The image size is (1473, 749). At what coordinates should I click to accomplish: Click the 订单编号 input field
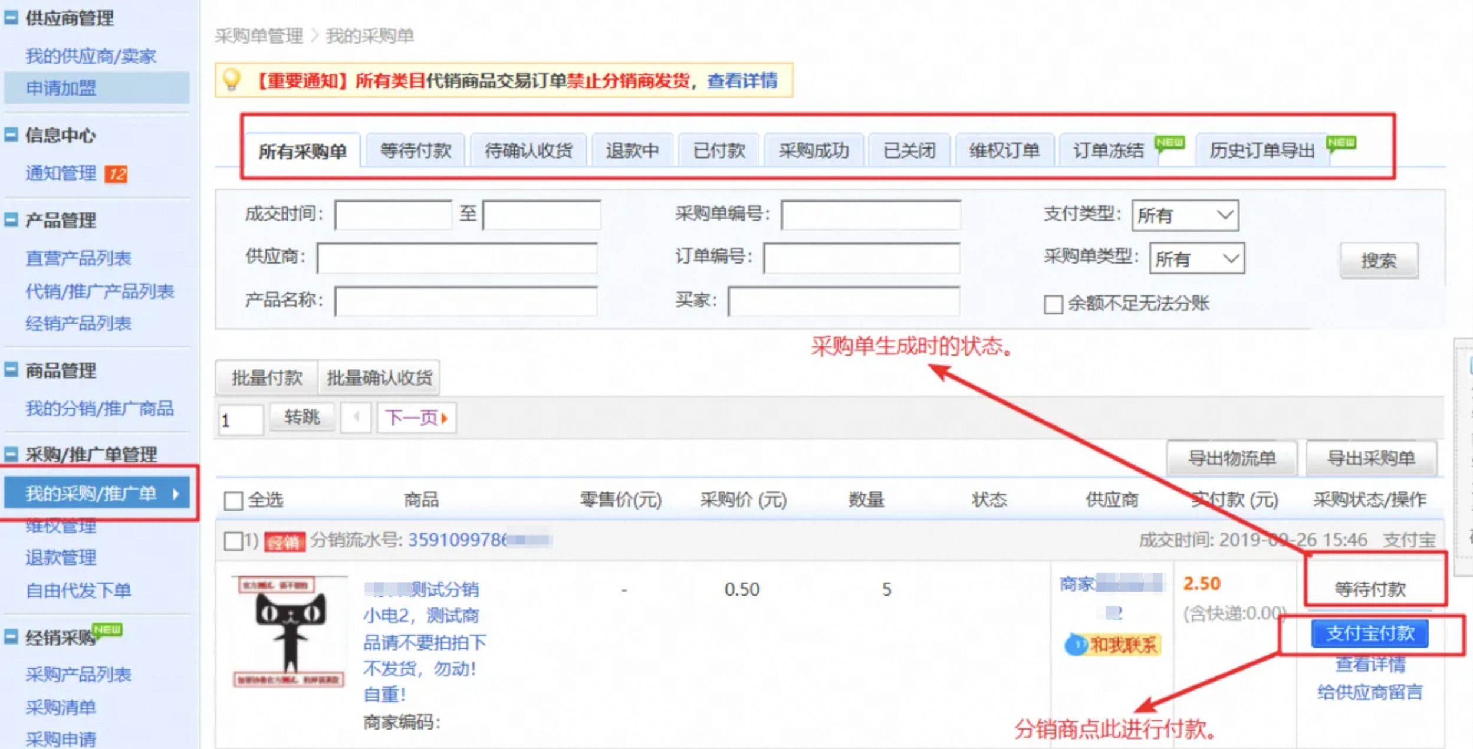click(x=862, y=258)
